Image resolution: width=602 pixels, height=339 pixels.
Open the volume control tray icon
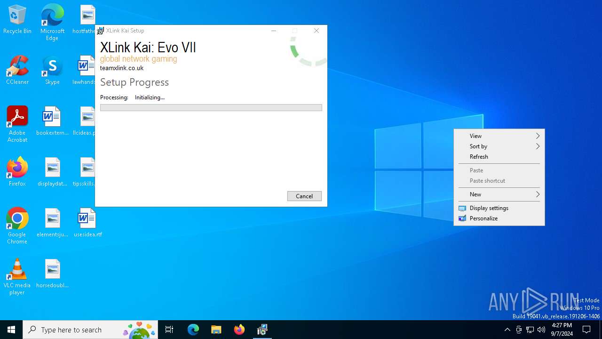(541, 330)
